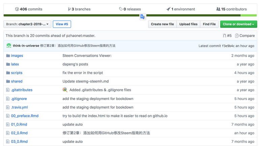Open .travis.yml 'add the staging deployment' commit
259x146 pixels.
pos(98,107)
